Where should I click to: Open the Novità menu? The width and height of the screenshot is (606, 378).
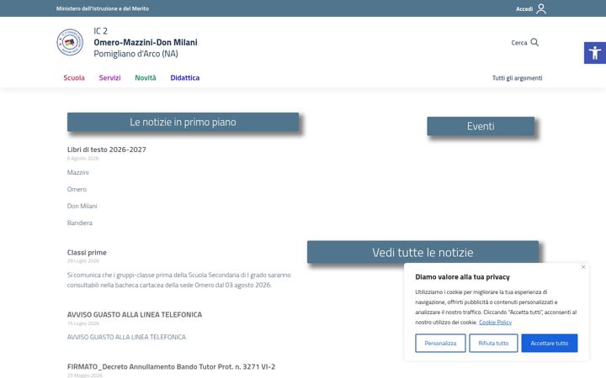click(x=146, y=78)
